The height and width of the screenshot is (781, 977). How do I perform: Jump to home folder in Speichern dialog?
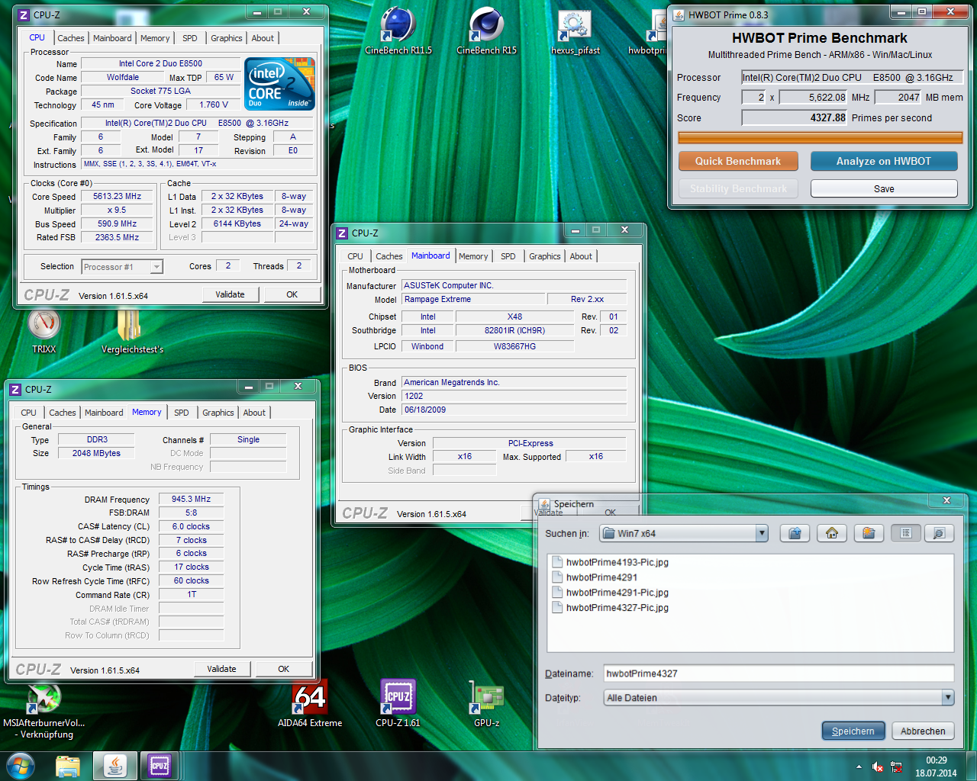832,533
